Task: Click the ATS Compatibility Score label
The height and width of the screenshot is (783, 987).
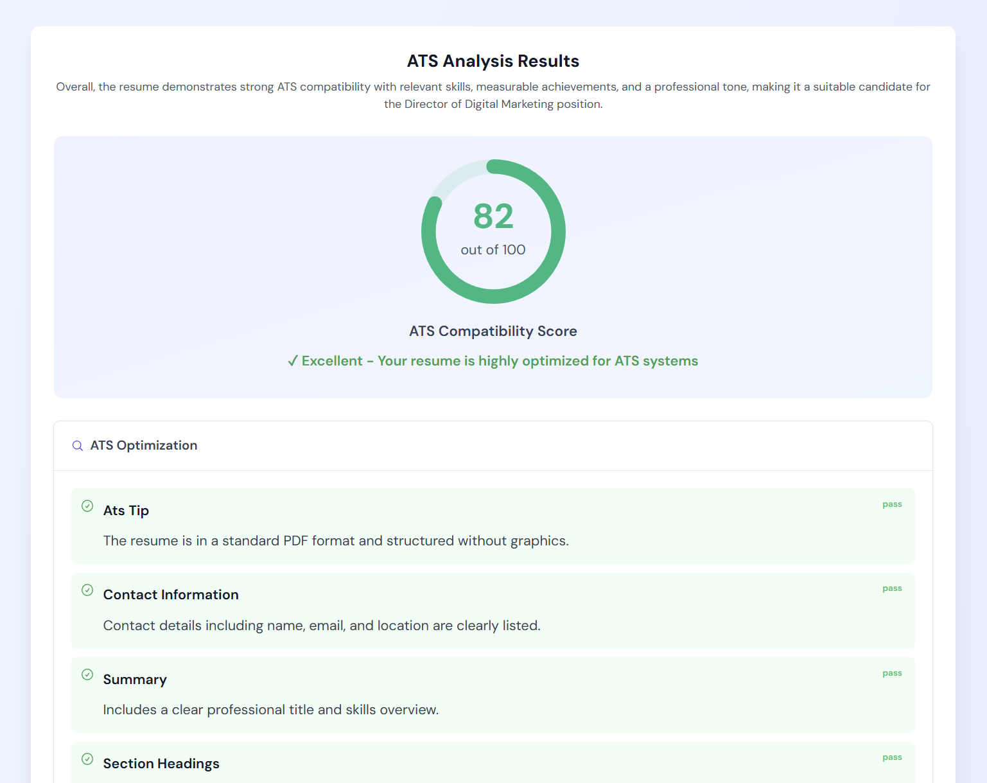Action: click(493, 331)
